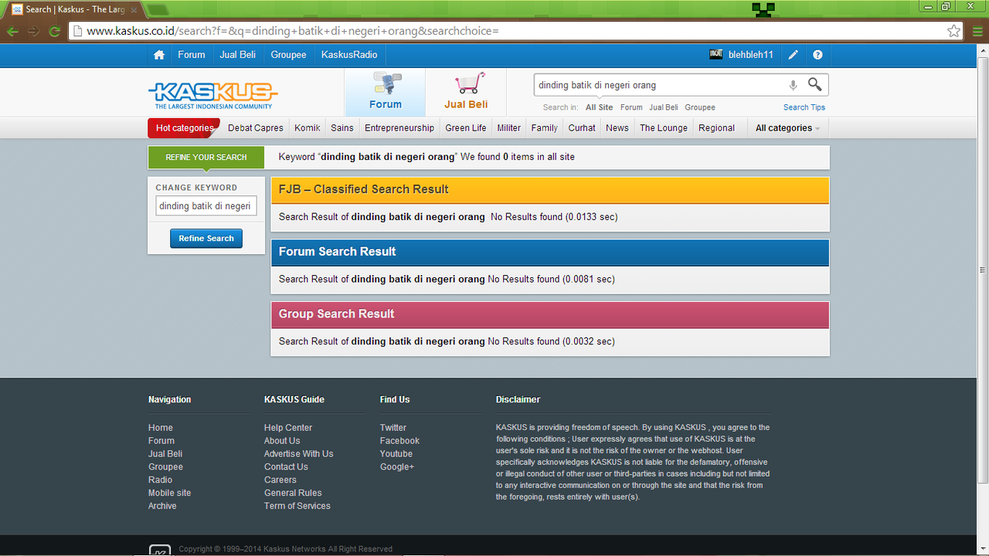Open the Youtube link under Find Us
This screenshot has height=556, width=989.
[x=396, y=454]
